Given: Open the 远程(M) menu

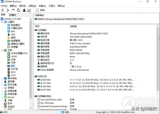Looking at the screenshot, I should 32,6.
